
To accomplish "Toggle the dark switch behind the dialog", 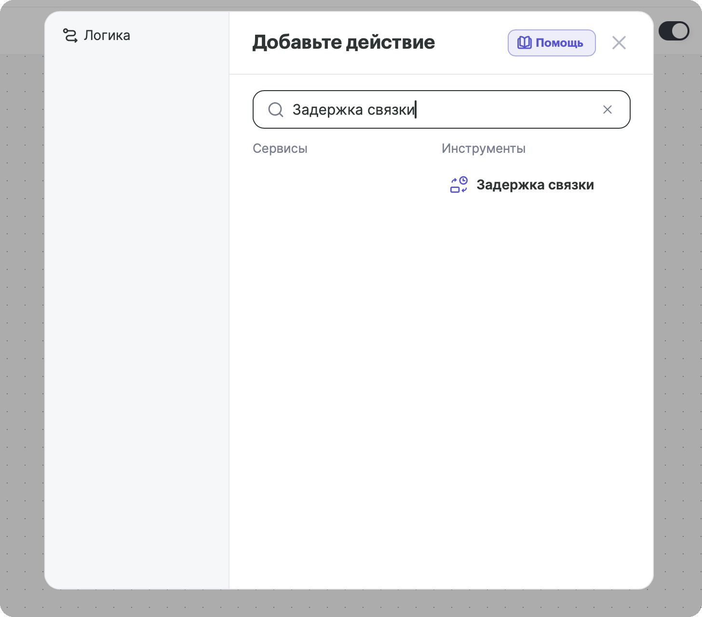I will (x=674, y=31).
